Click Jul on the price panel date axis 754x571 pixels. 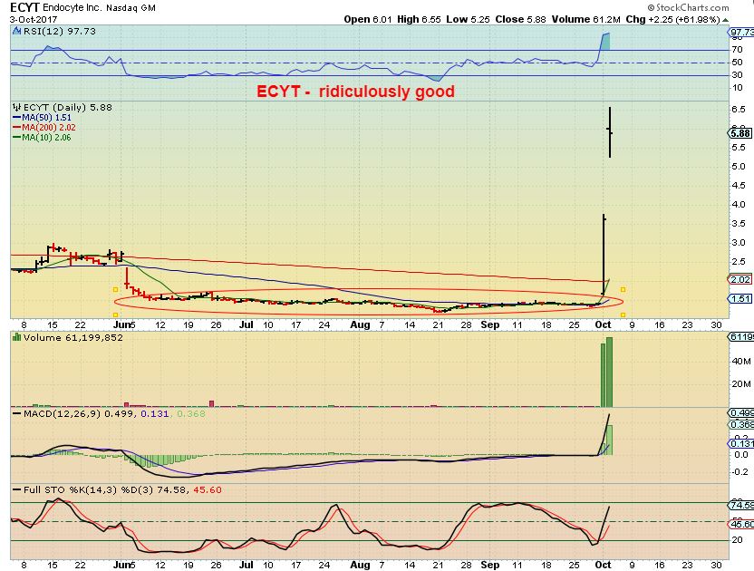pyautogui.click(x=246, y=324)
